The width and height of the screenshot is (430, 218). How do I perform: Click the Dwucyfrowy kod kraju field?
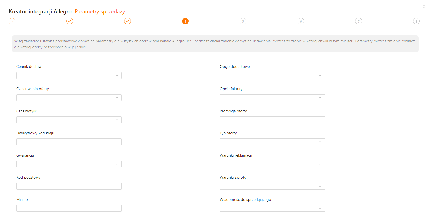(x=69, y=142)
